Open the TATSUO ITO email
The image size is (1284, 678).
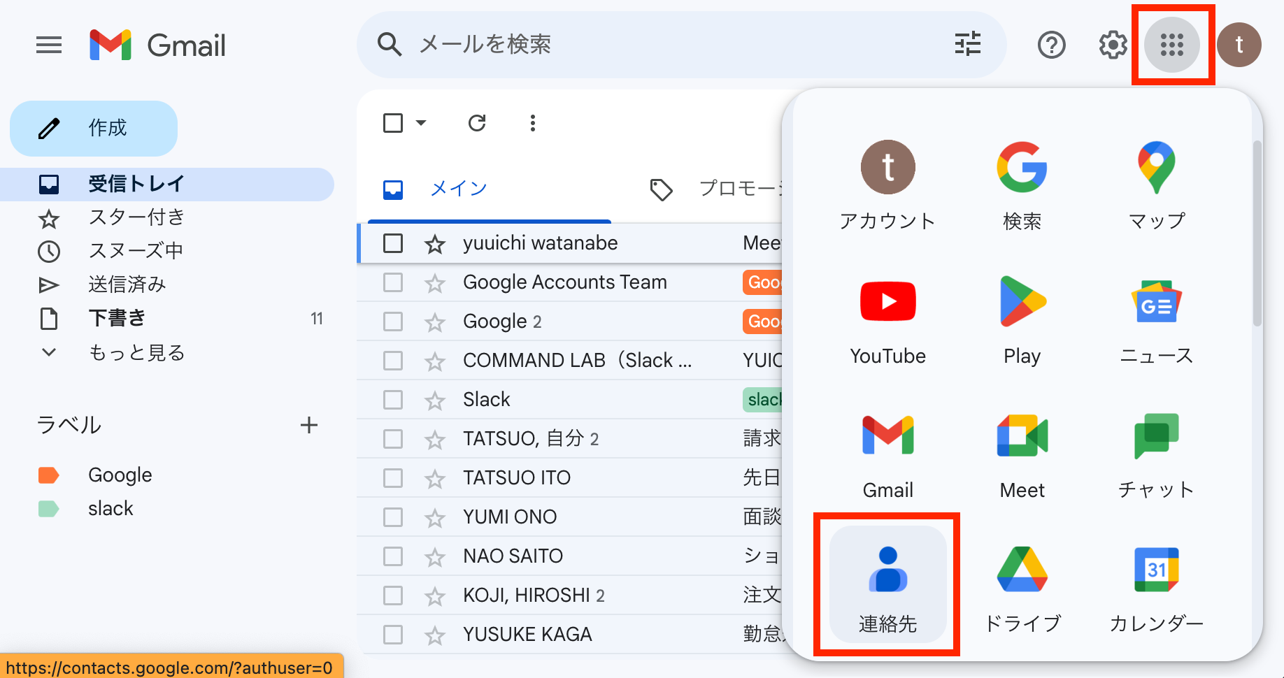[x=571, y=478]
